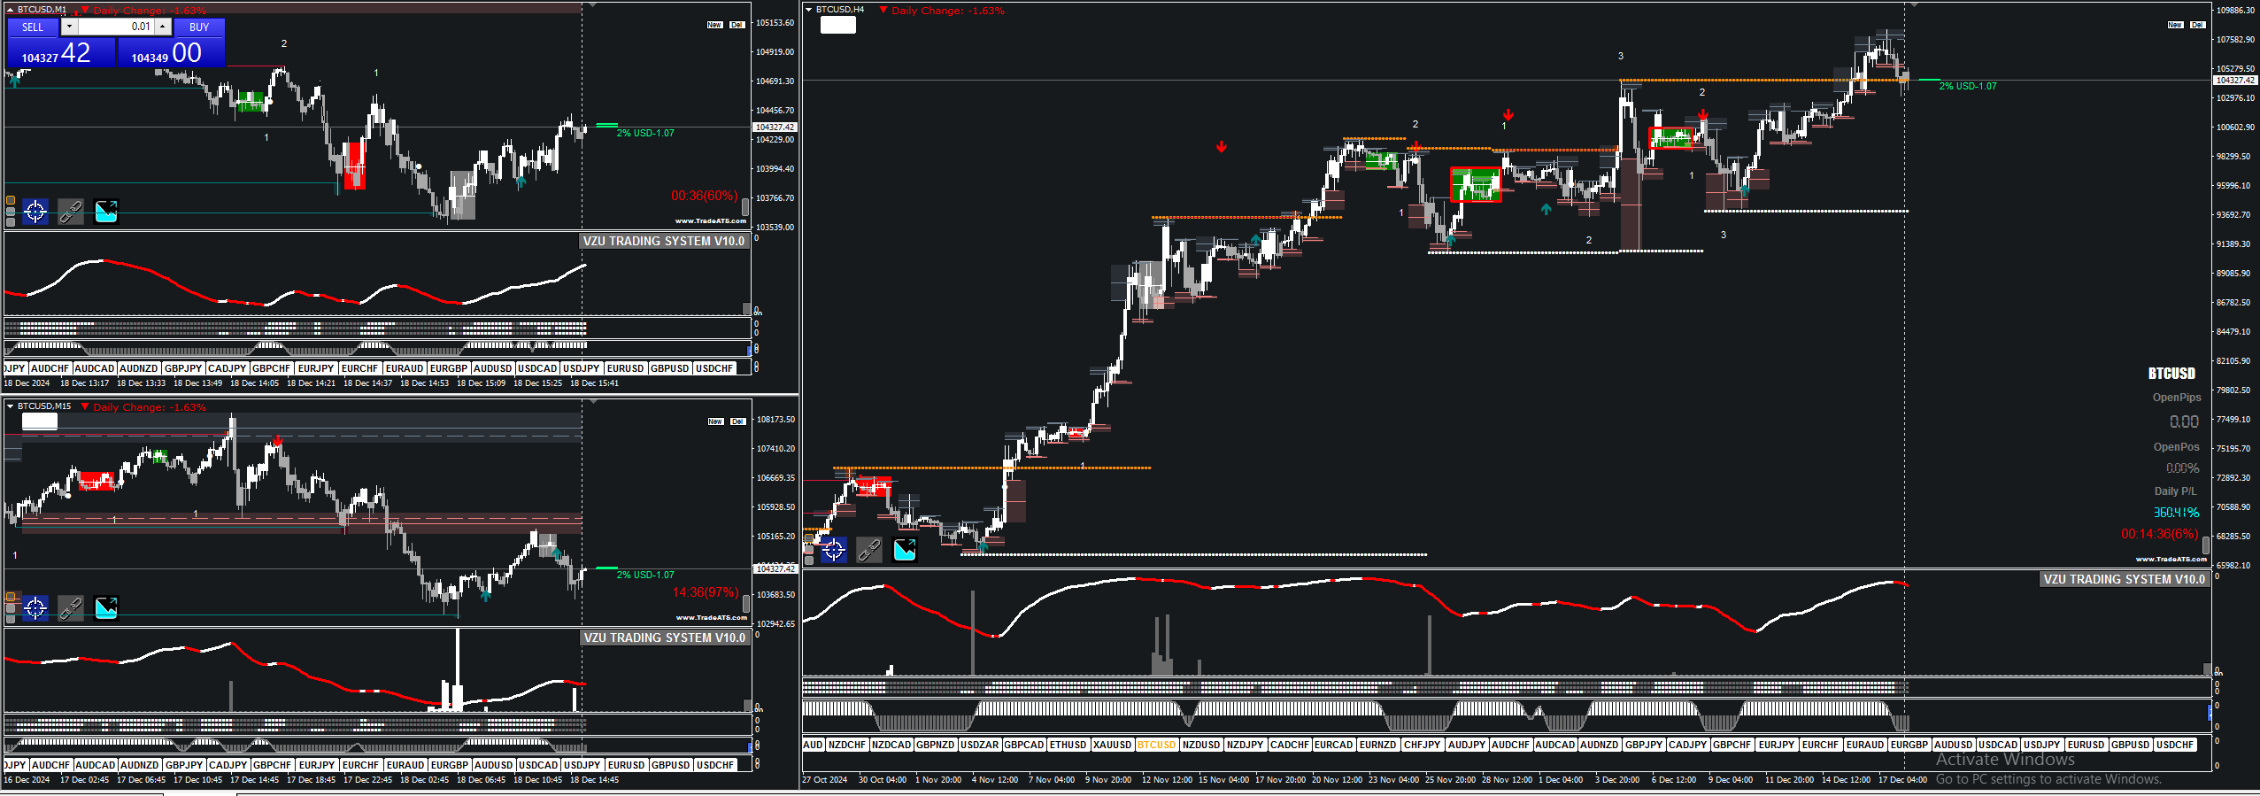Activate the crosshair target icon in BTCUSD,H4 chart
Viewport: 2260px width, 796px height.
834,550
